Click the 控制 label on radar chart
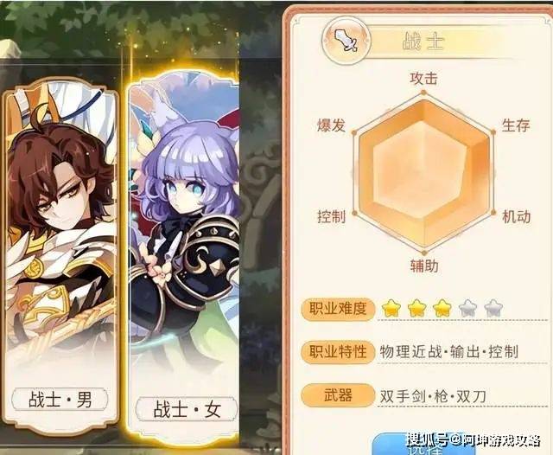Image resolution: width=553 pixels, height=455 pixels. (331, 216)
